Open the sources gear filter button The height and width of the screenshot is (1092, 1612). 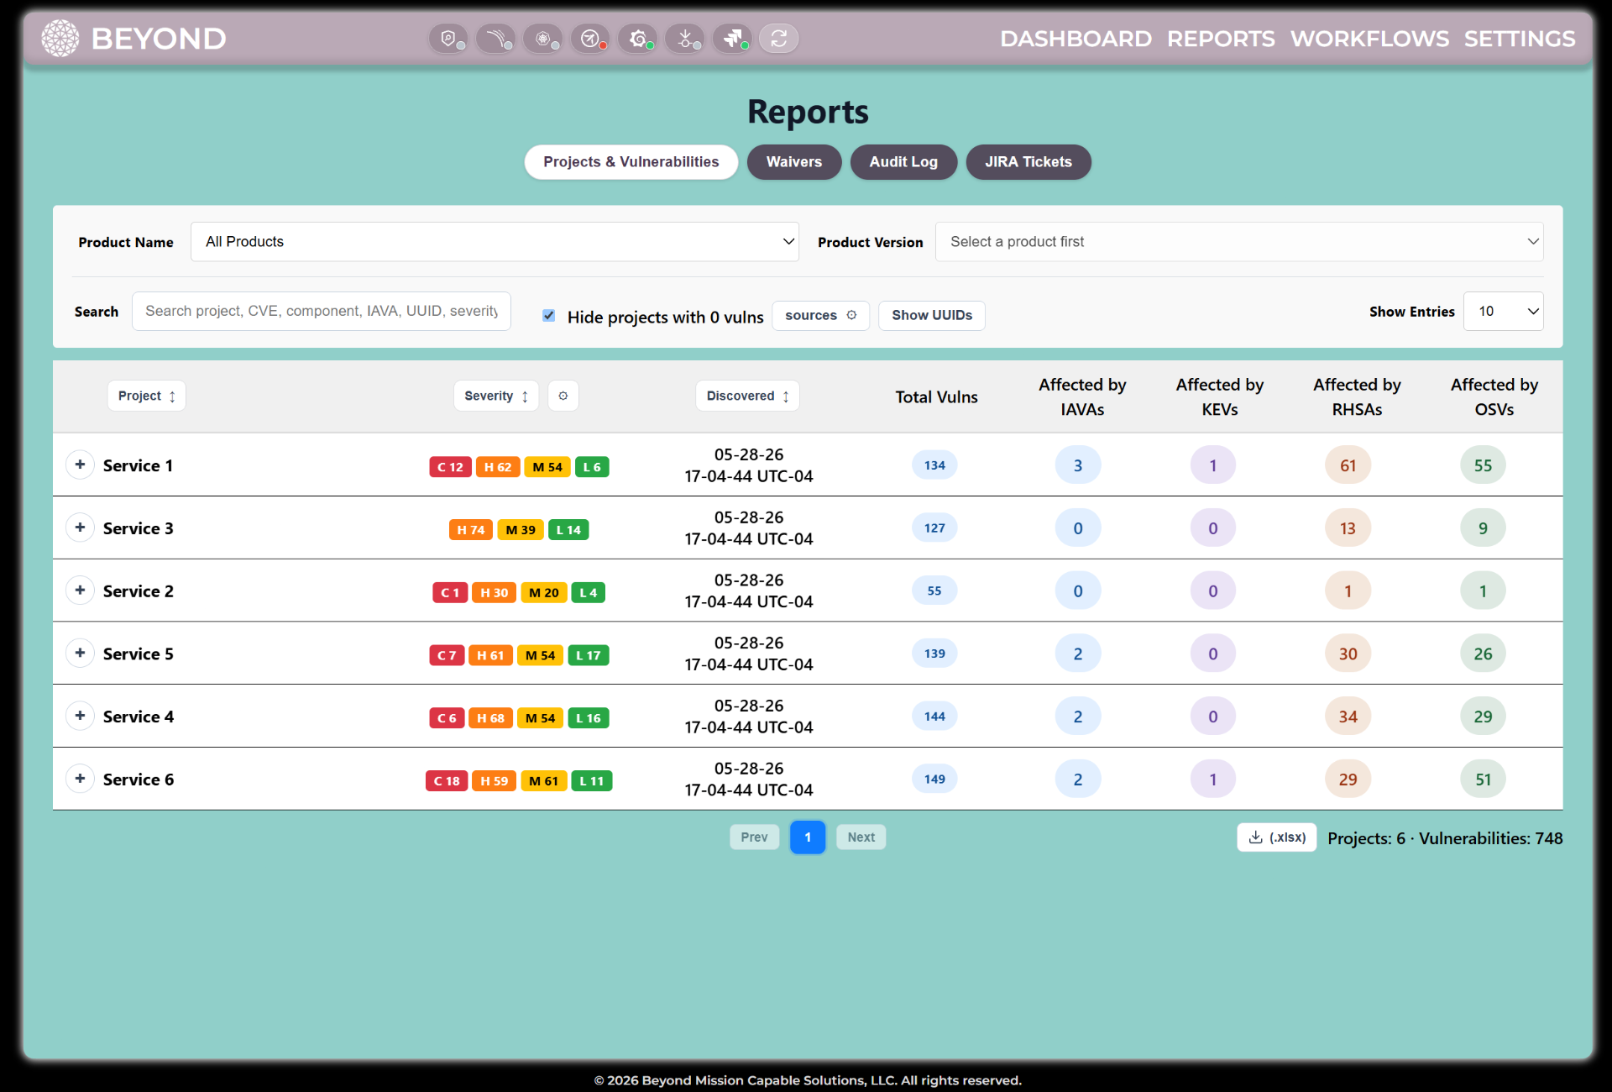point(820,315)
